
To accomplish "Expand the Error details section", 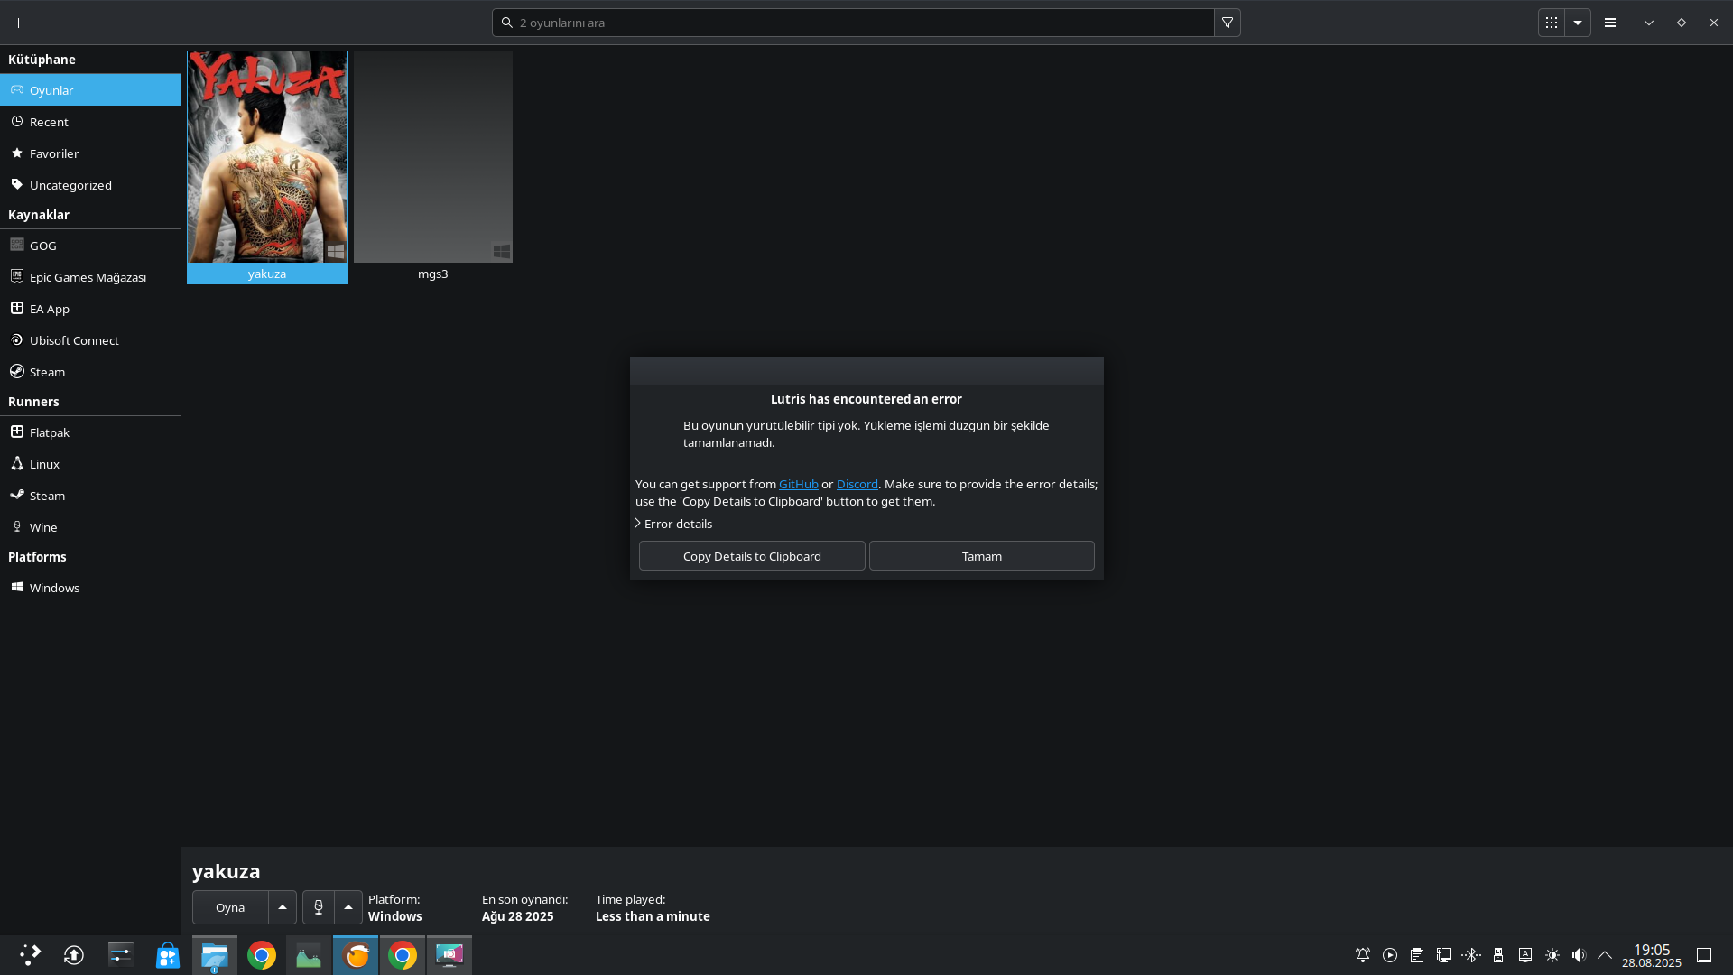I will (x=673, y=524).
